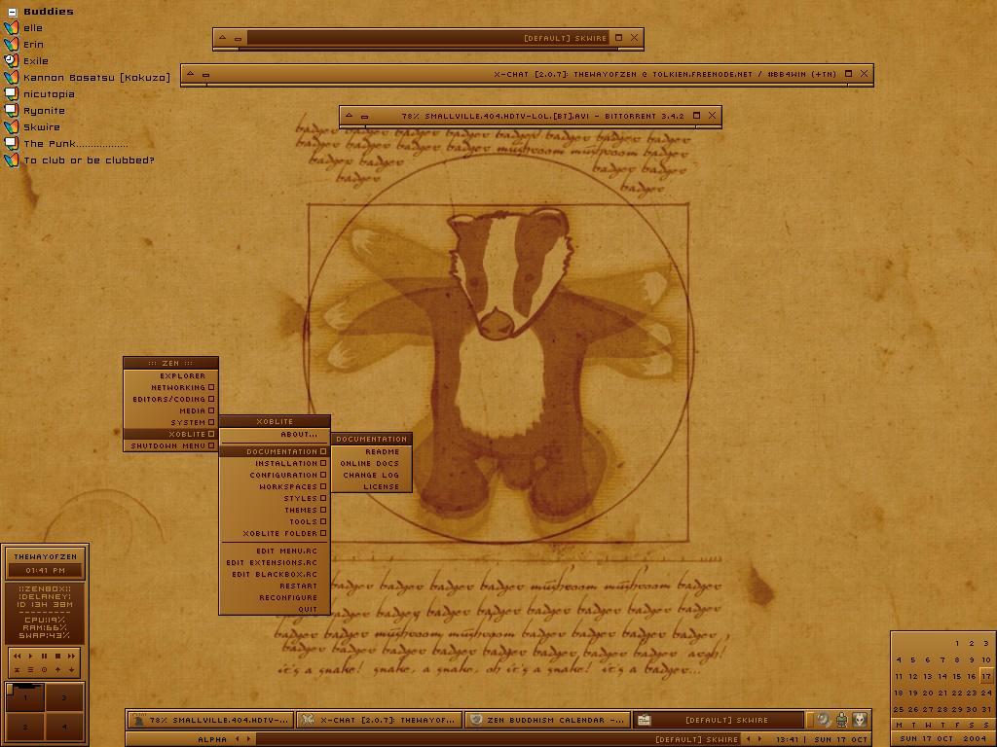The width and height of the screenshot is (997, 747).
Task: Stop playback using the square stop icon
Action: click(57, 656)
